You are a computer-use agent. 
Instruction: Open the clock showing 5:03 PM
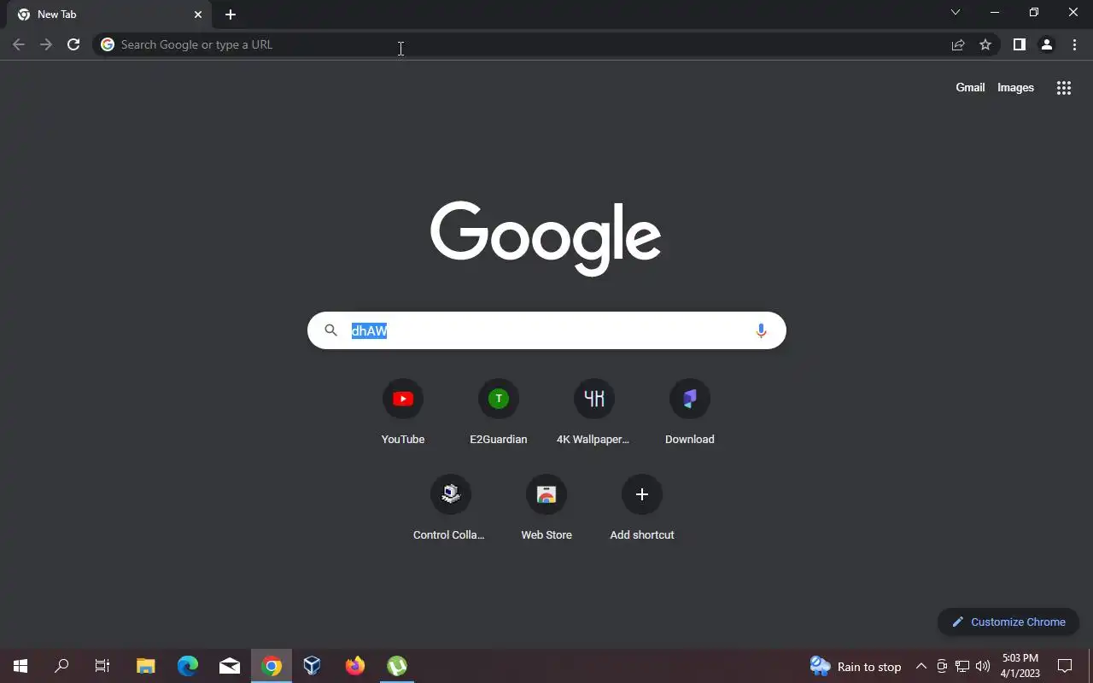1020,666
